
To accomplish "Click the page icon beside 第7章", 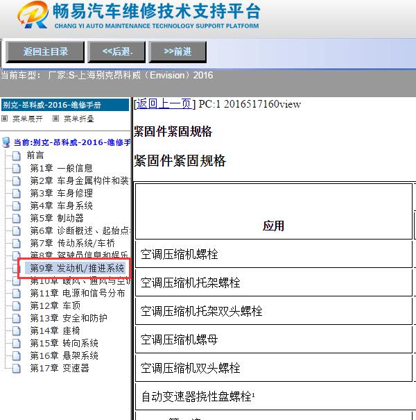I will (17, 243).
